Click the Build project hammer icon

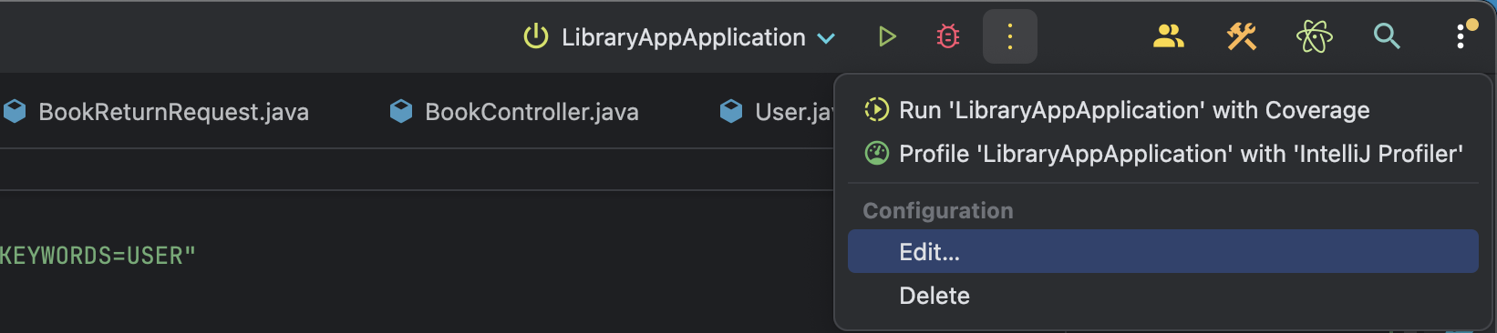pos(1241,36)
